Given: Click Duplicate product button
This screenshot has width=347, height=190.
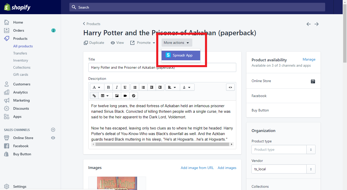Looking at the screenshot, I should (94, 43).
